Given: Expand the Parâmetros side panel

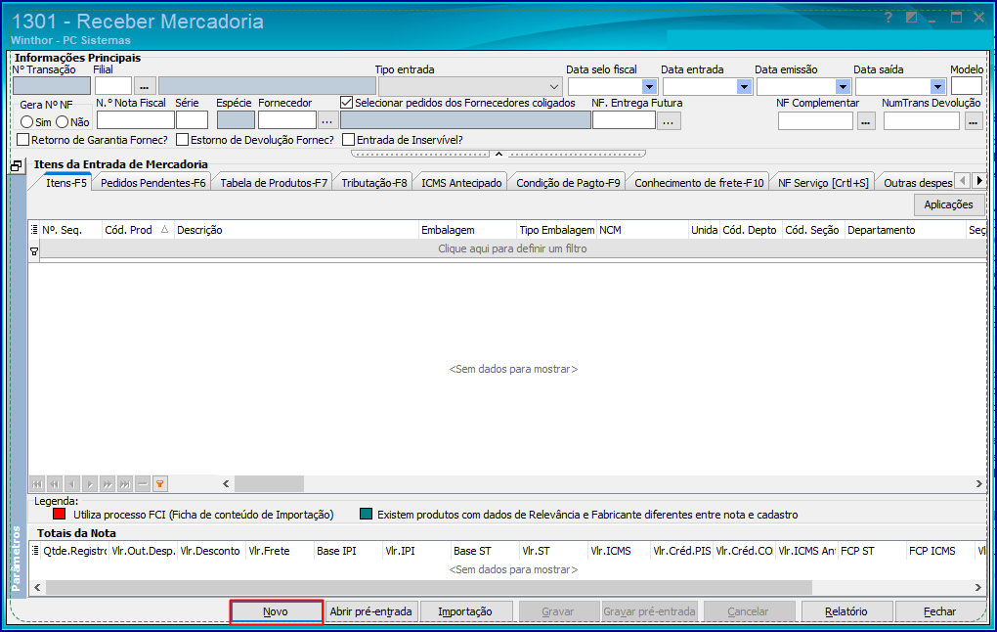Looking at the screenshot, I should tap(18, 559).
